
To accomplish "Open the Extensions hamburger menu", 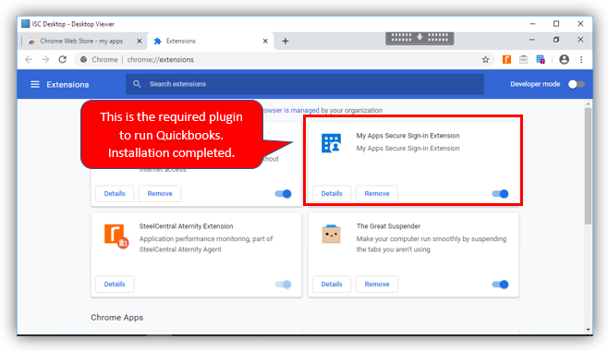I will 35,84.
